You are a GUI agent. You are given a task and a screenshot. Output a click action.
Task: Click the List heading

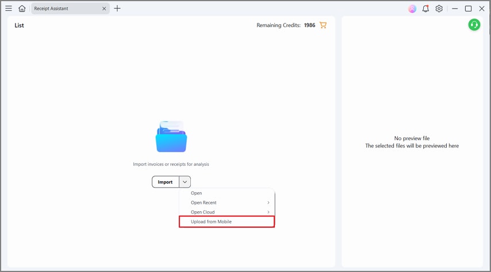click(x=19, y=25)
